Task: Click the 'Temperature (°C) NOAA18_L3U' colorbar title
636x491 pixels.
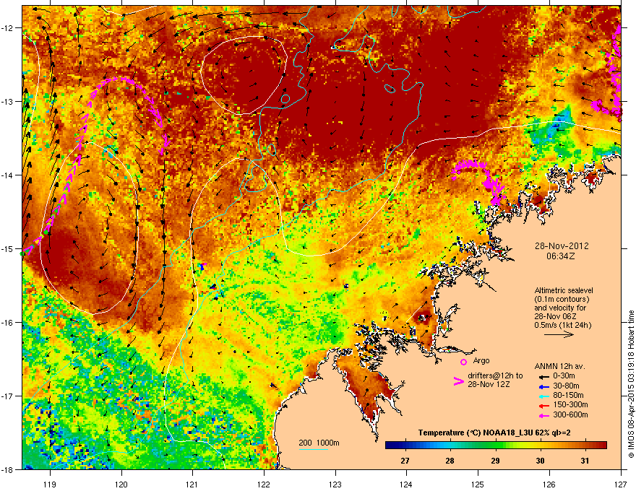Action: coord(475,433)
